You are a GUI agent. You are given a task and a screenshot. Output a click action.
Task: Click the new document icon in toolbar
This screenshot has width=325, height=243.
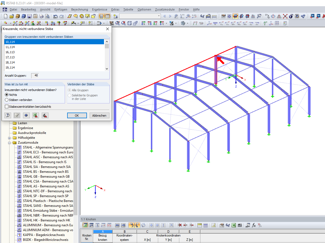coord(5,16)
